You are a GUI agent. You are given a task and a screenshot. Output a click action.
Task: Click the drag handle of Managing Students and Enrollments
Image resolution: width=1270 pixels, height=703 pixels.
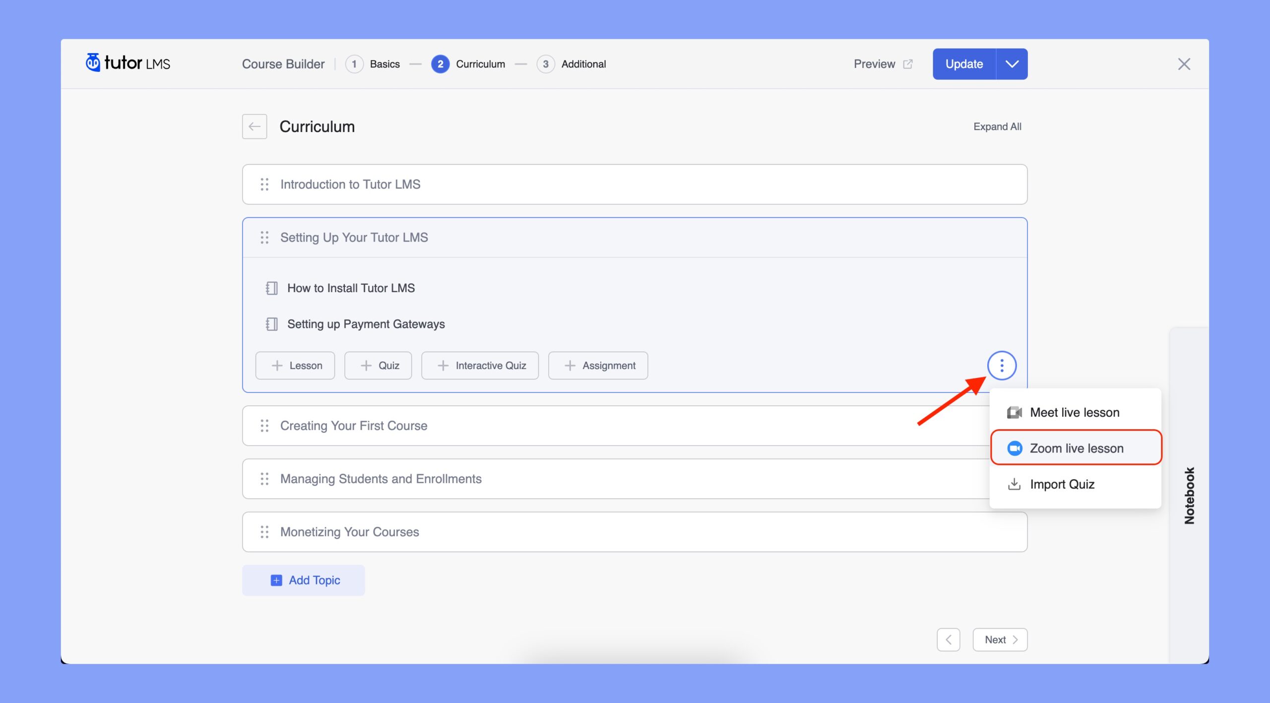pos(264,479)
